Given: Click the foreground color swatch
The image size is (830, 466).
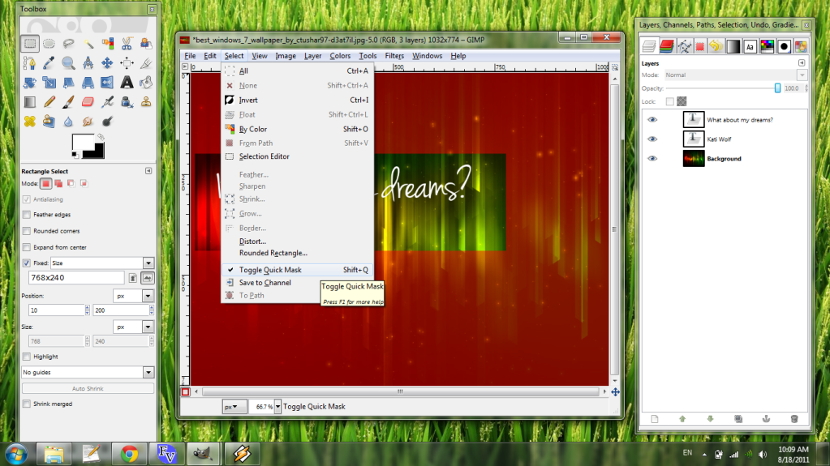Looking at the screenshot, I should (x=83, y=143).
